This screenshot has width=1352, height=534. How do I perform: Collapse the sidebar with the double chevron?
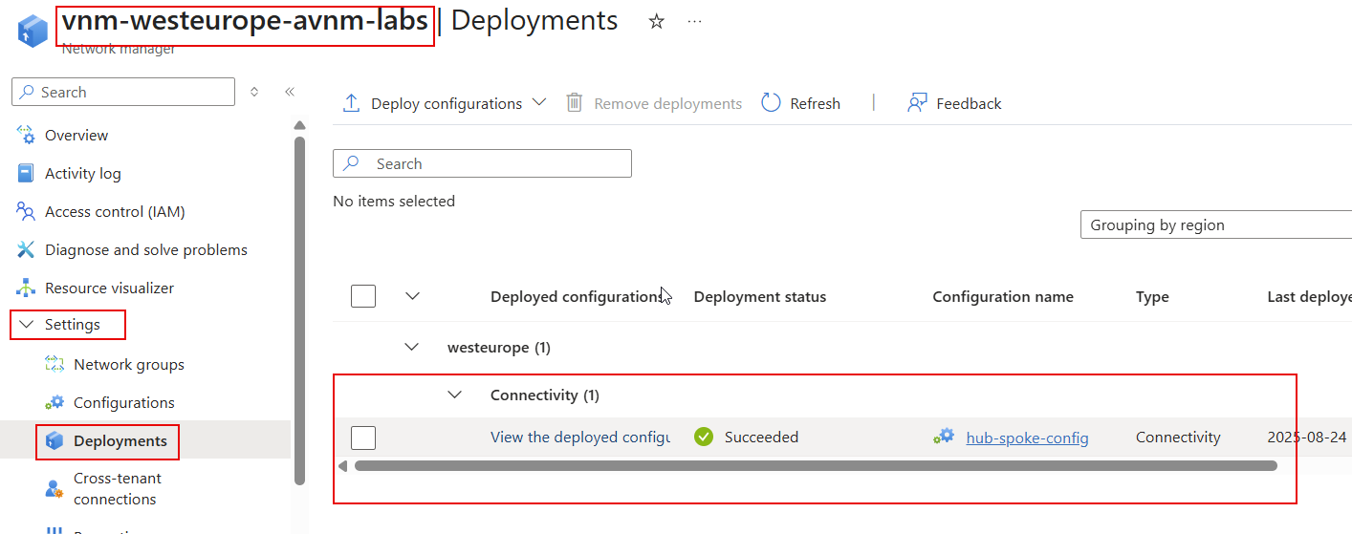click(290, 93)
